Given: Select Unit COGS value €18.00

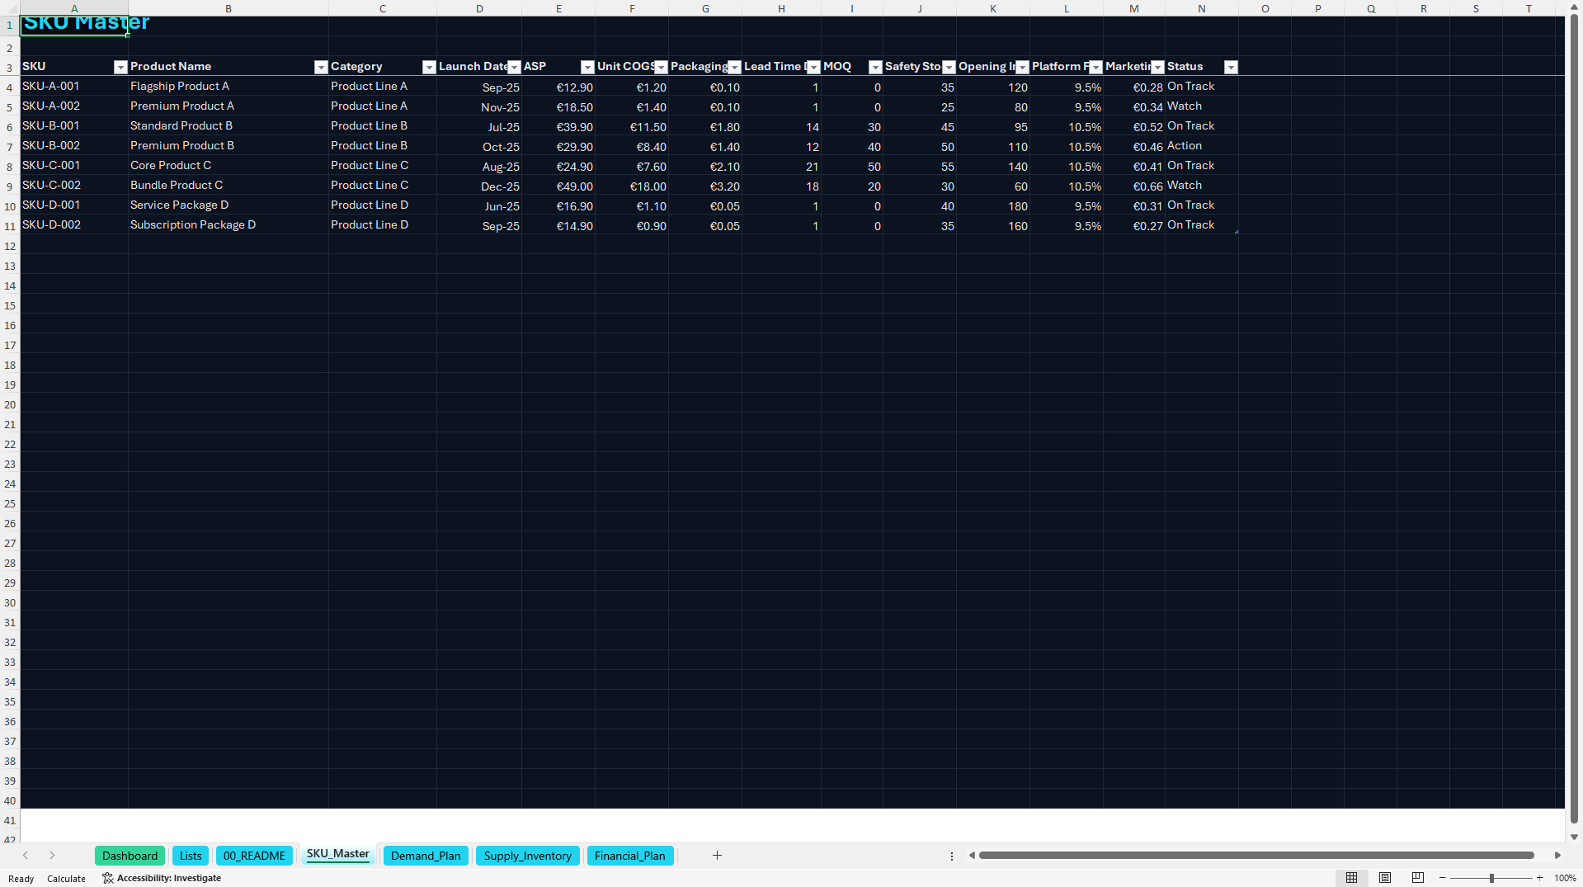Looking at the screenshot, I should click(632, 186).
